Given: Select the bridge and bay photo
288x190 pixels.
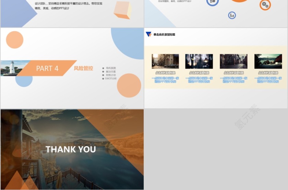Looking at the screenshot, I should (x=268, y=61).
